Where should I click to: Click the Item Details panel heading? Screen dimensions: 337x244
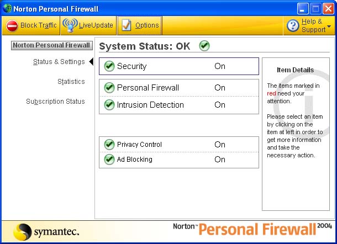[295, 70]
